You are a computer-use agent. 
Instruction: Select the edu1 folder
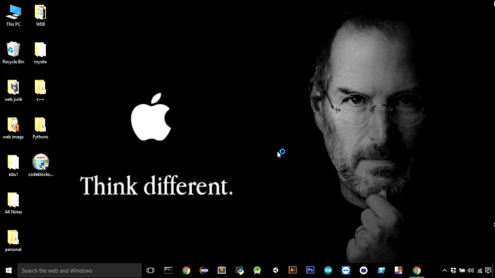[x=13, y=165]
